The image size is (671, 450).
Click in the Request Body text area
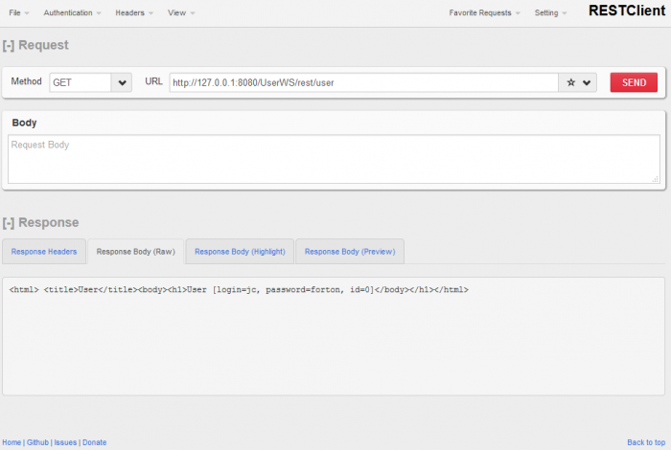(334, 159)
